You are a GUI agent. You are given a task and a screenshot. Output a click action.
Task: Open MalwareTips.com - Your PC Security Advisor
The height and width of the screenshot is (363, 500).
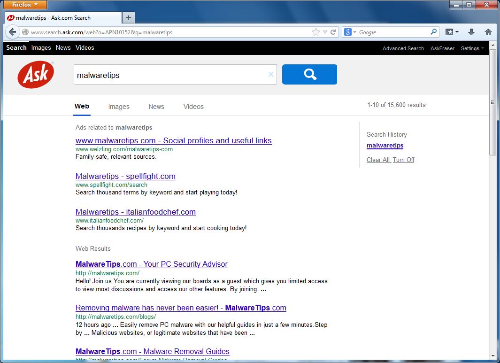pyautogui.click(x=152, y=264)
